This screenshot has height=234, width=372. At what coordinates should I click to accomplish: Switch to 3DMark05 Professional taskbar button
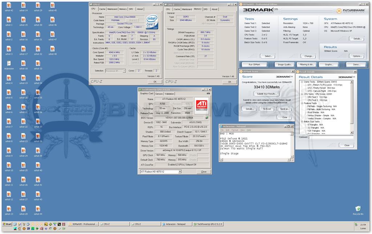pyautogui.click(x=83, y=224)
